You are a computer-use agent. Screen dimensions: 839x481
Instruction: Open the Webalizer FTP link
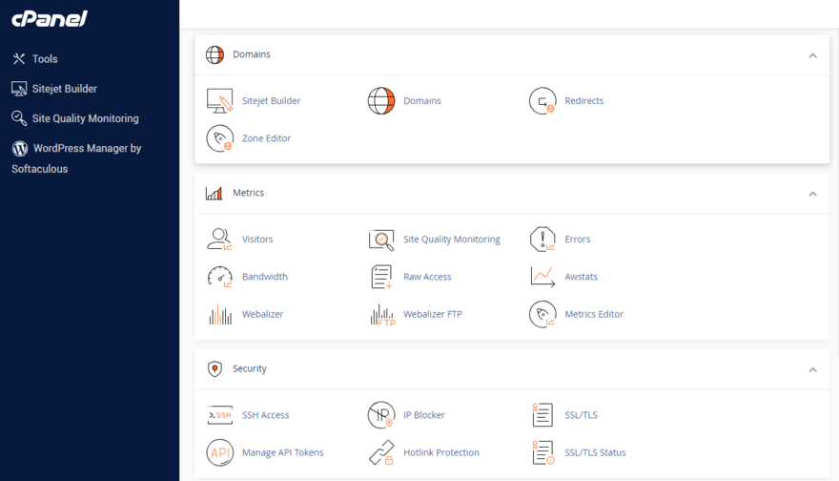coord(432,314)
